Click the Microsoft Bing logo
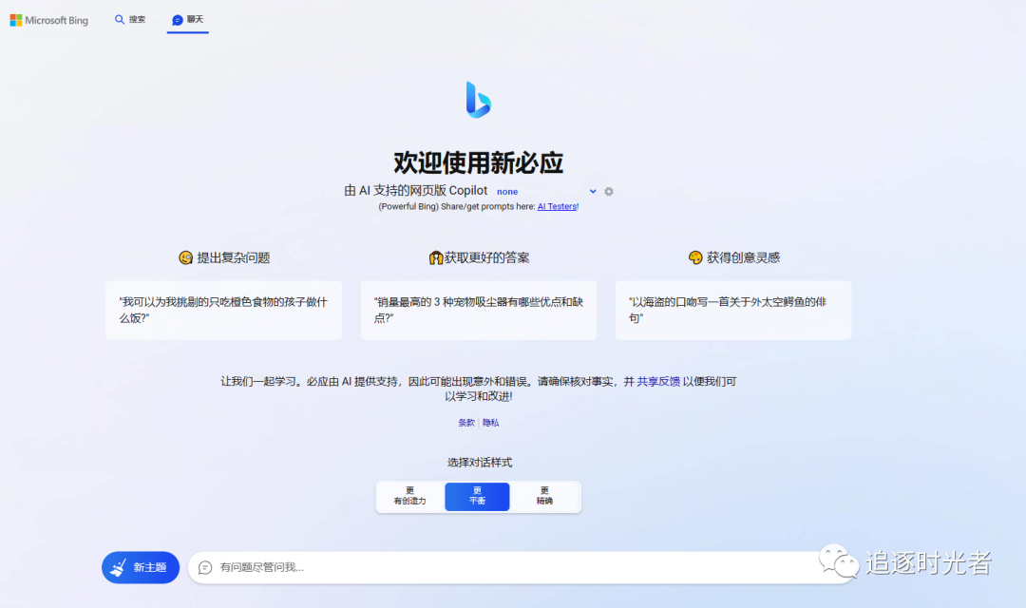 [49, 20]
